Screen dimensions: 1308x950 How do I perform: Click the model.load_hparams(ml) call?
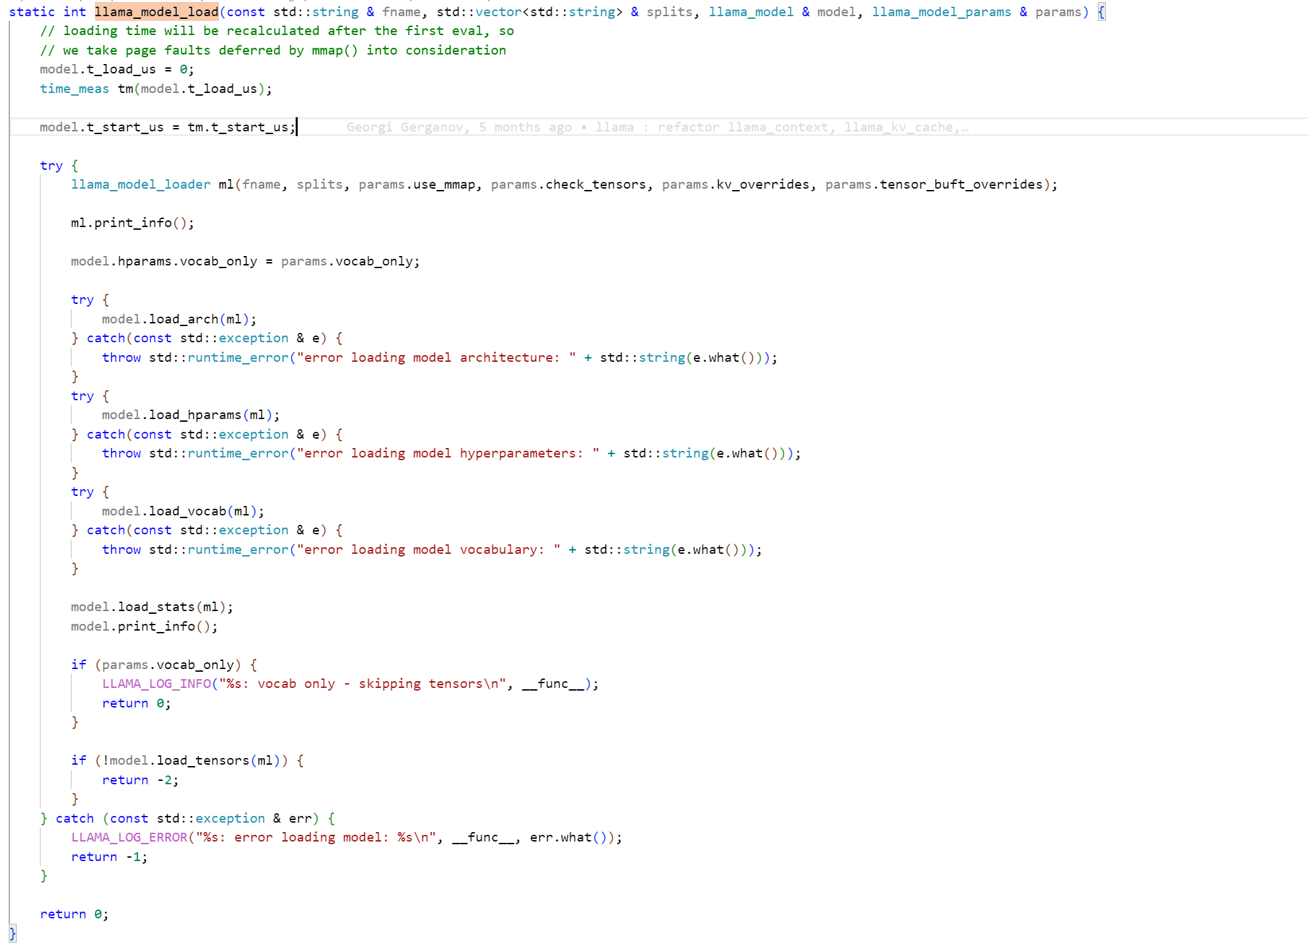point(191,415)
